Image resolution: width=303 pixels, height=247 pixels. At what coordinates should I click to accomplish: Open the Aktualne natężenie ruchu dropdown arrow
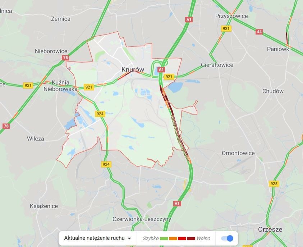pyautogui.click(x=129, y=238)
